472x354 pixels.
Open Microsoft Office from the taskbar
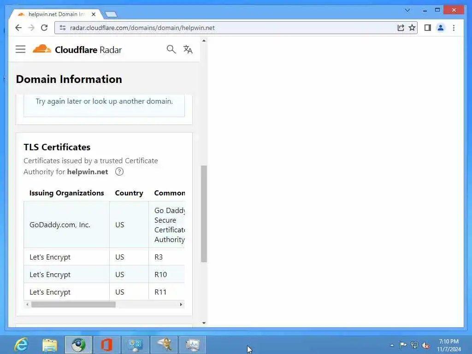106,345
